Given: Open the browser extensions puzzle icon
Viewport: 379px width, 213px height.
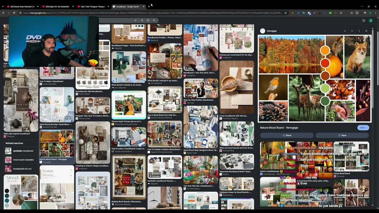Looking at the screenshot, I should 357,13.
